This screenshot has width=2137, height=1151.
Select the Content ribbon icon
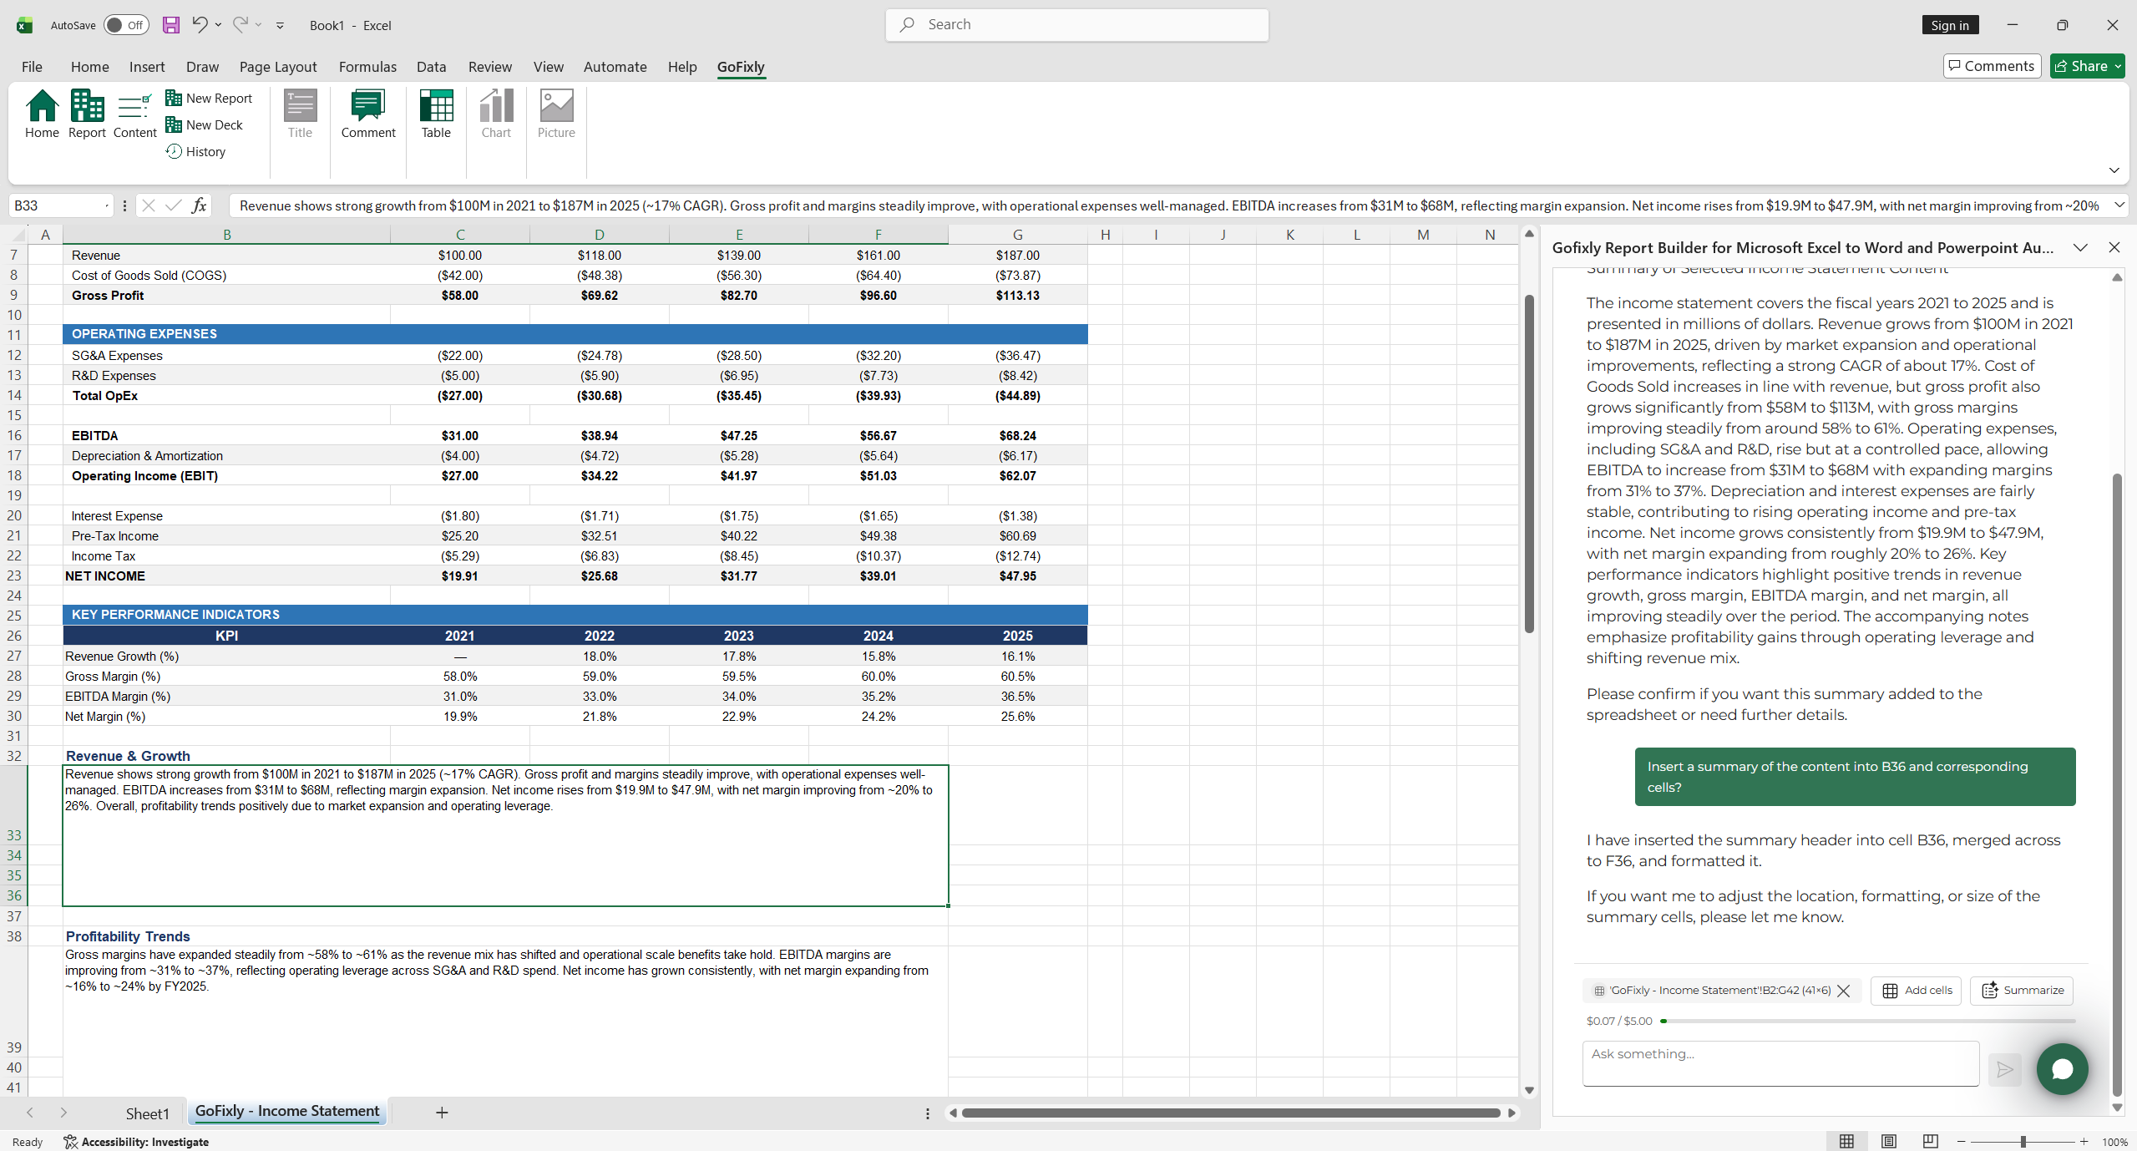[x=134, y=114]
